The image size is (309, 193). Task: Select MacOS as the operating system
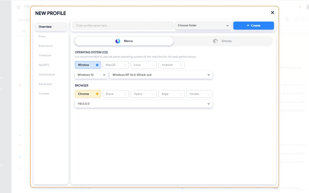coord(115,65)
